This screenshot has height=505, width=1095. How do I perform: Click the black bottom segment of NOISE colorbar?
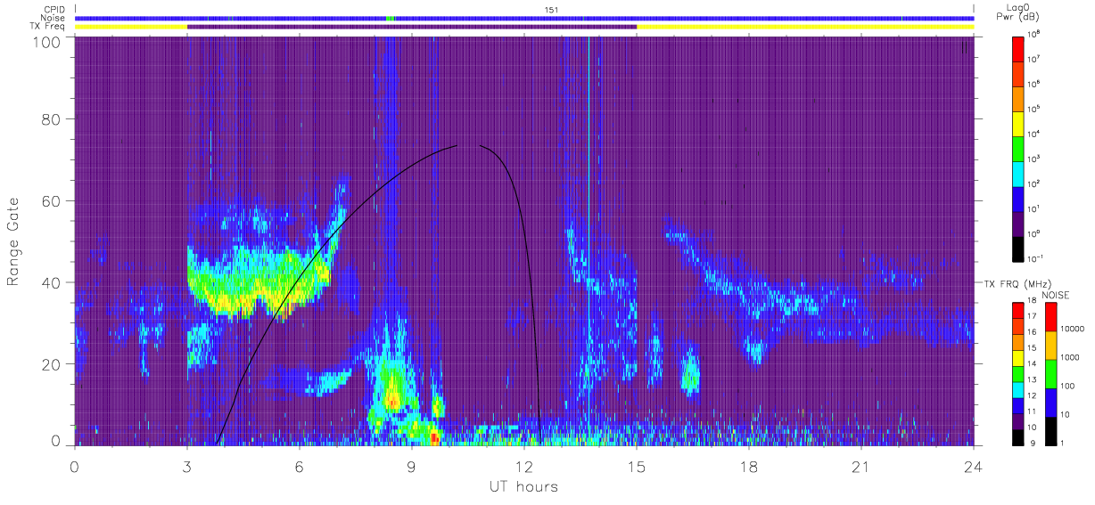click(1051, 430)
